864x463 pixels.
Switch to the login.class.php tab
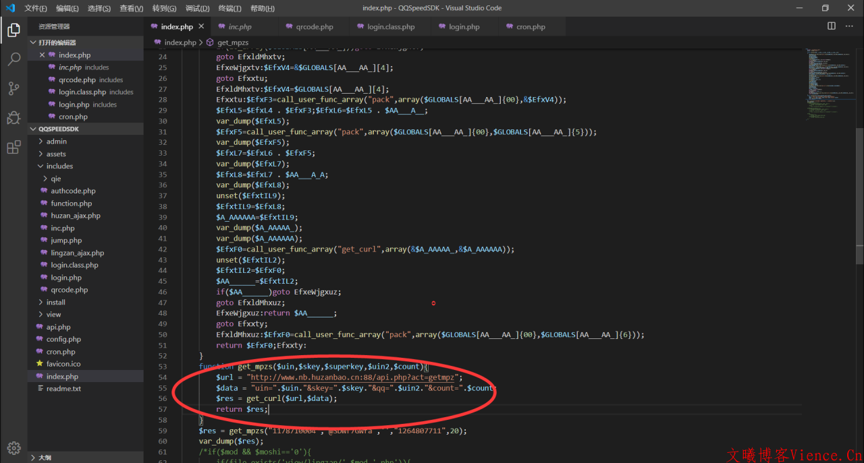coord(391,27)
